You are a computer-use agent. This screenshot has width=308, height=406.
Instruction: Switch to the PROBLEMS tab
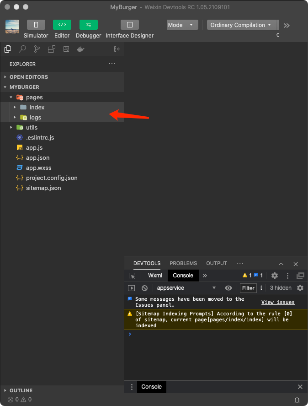183,263
